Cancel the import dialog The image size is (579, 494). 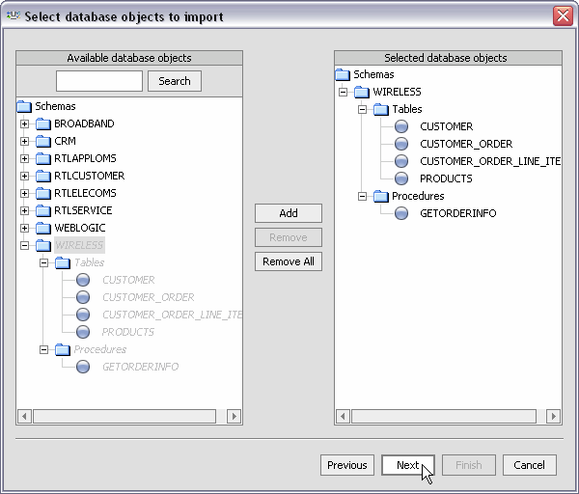[530, 465]
